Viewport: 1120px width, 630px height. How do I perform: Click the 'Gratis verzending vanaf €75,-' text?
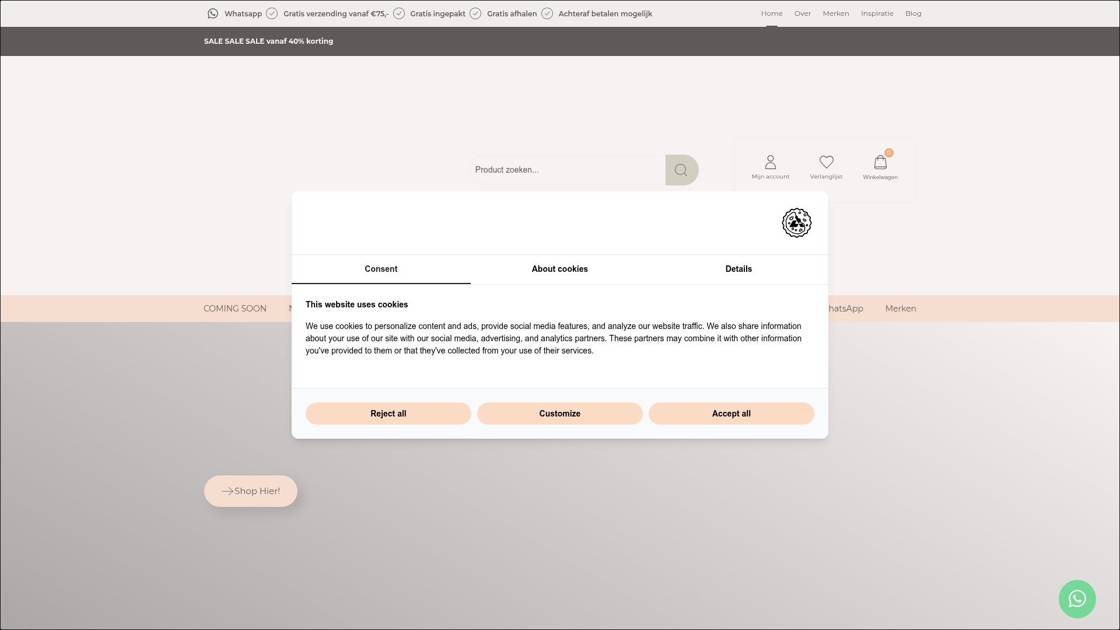[x=336, y=13]
